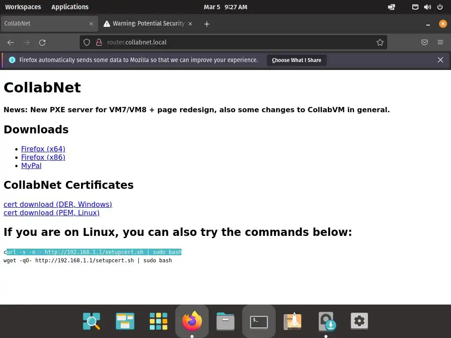Image resolution: width=451 pixels, height=338 pixels.
Task: Click Choose What I Share button
Action: [296, 60]
